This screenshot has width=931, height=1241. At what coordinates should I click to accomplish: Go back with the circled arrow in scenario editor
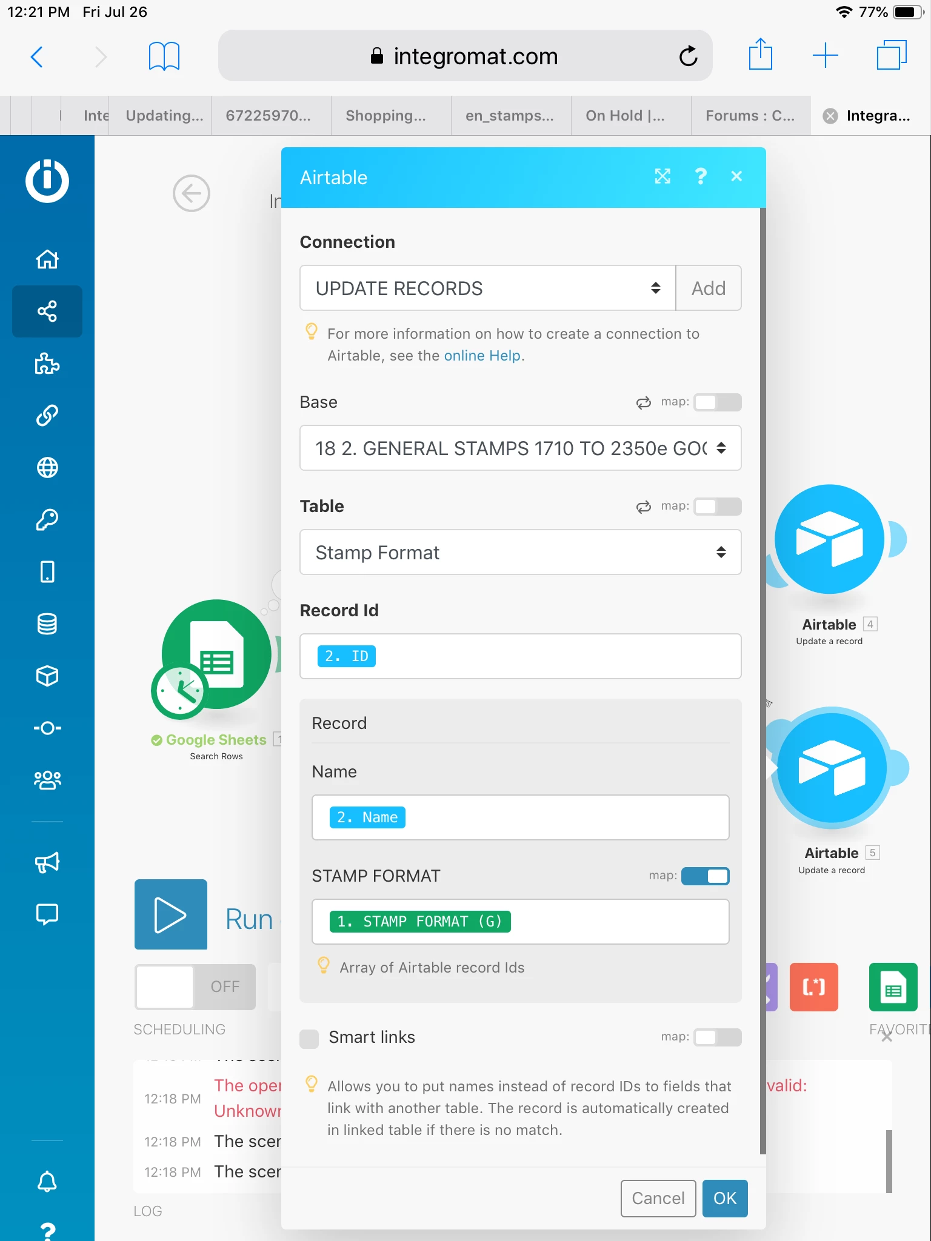coord(192,194)
